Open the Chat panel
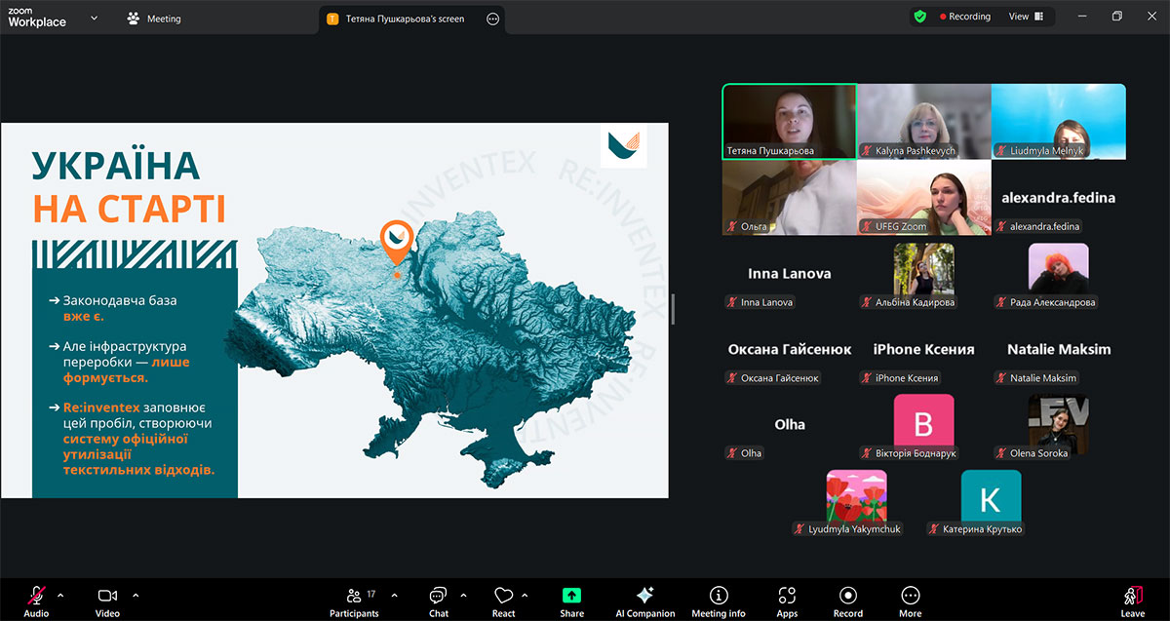The width and height of the screenshot is (1170, 621). pos(438,597)
